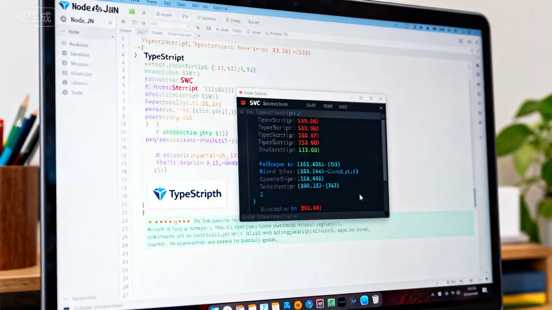
Task: Switch to the SAAD tab in SVC popup
Action: 311,105
